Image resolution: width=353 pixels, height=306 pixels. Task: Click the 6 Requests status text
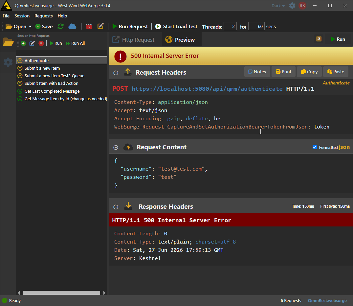[x=291, y=301]
